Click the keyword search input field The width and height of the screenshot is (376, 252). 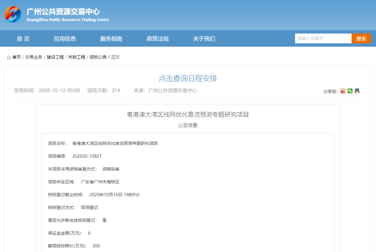tap(323, 39)
